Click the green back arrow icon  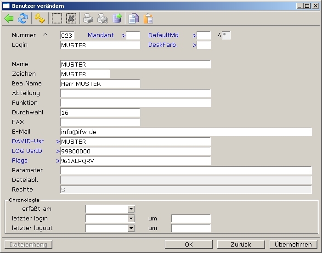tap(9, 18)
